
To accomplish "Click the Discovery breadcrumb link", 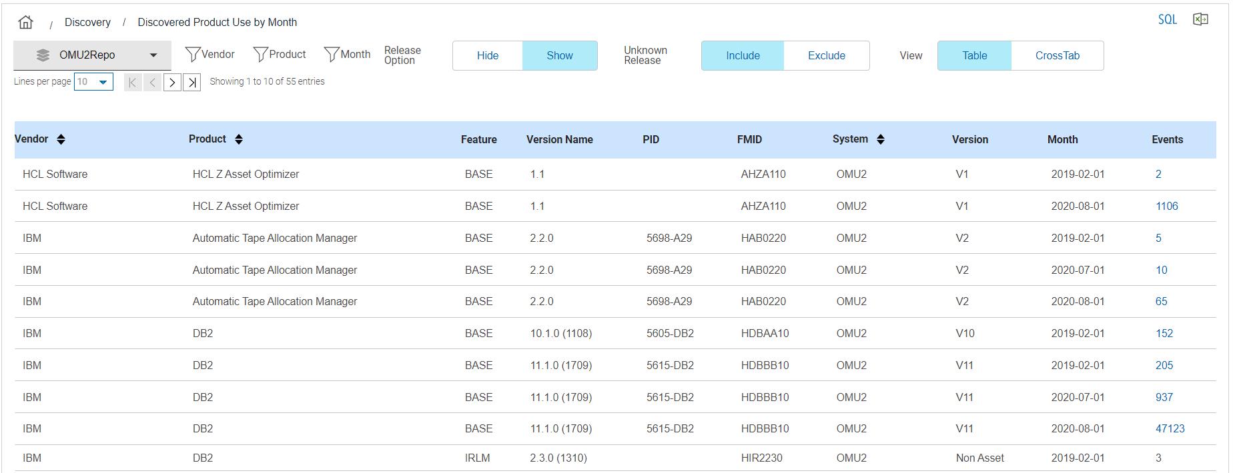I will coord(87,22).
